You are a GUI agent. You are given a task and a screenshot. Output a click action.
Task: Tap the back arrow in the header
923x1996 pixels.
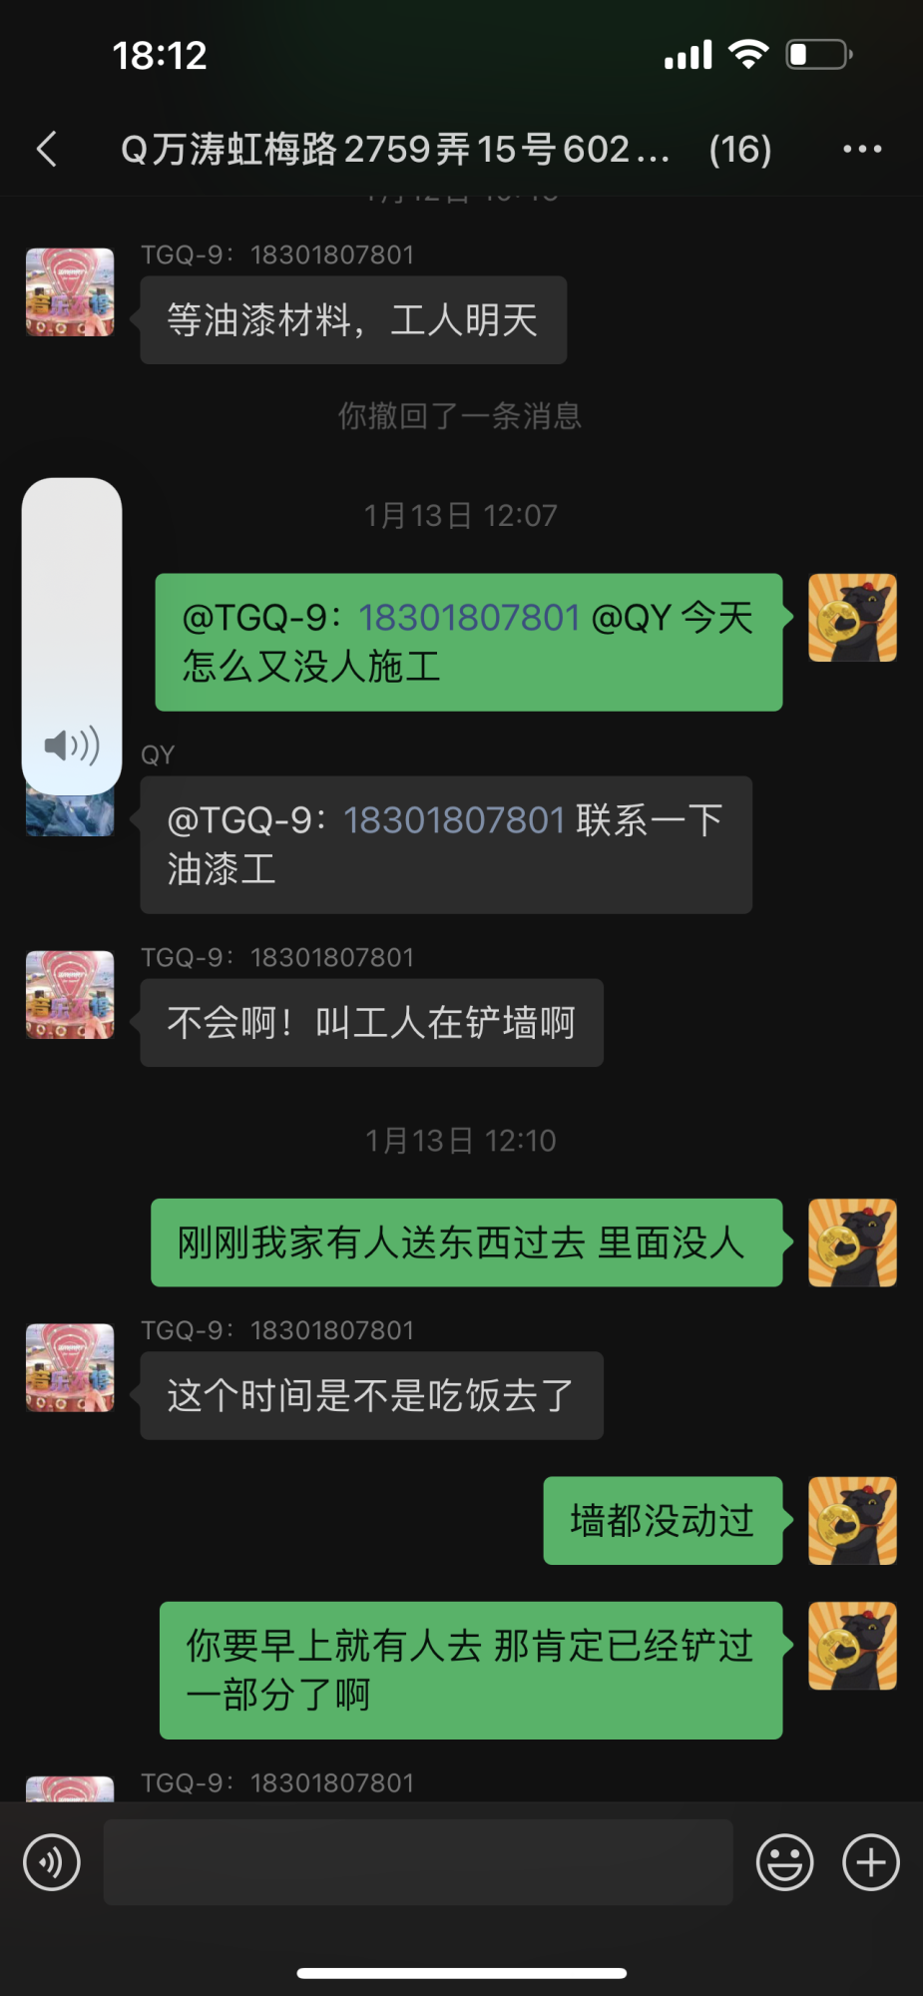click(x=47, y=150)
